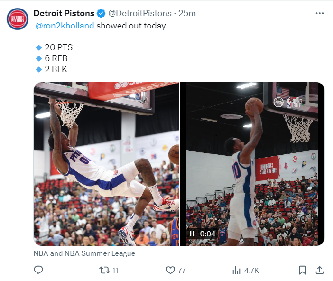Click the 4.7K views count
The height and width of the screenshot is (281, 333).
pos(251,270)
